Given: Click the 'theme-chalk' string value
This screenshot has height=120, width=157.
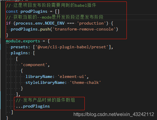Looking at the screenshot, I should click(x=85, y=83).
